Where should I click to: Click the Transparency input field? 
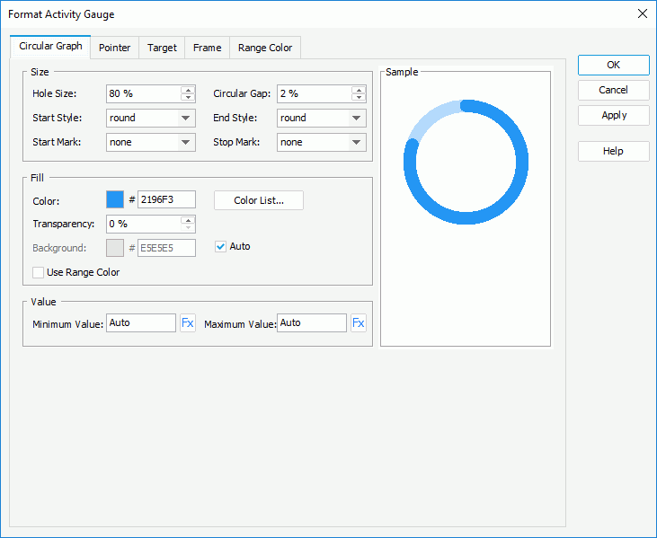click(x=143, y=224)
